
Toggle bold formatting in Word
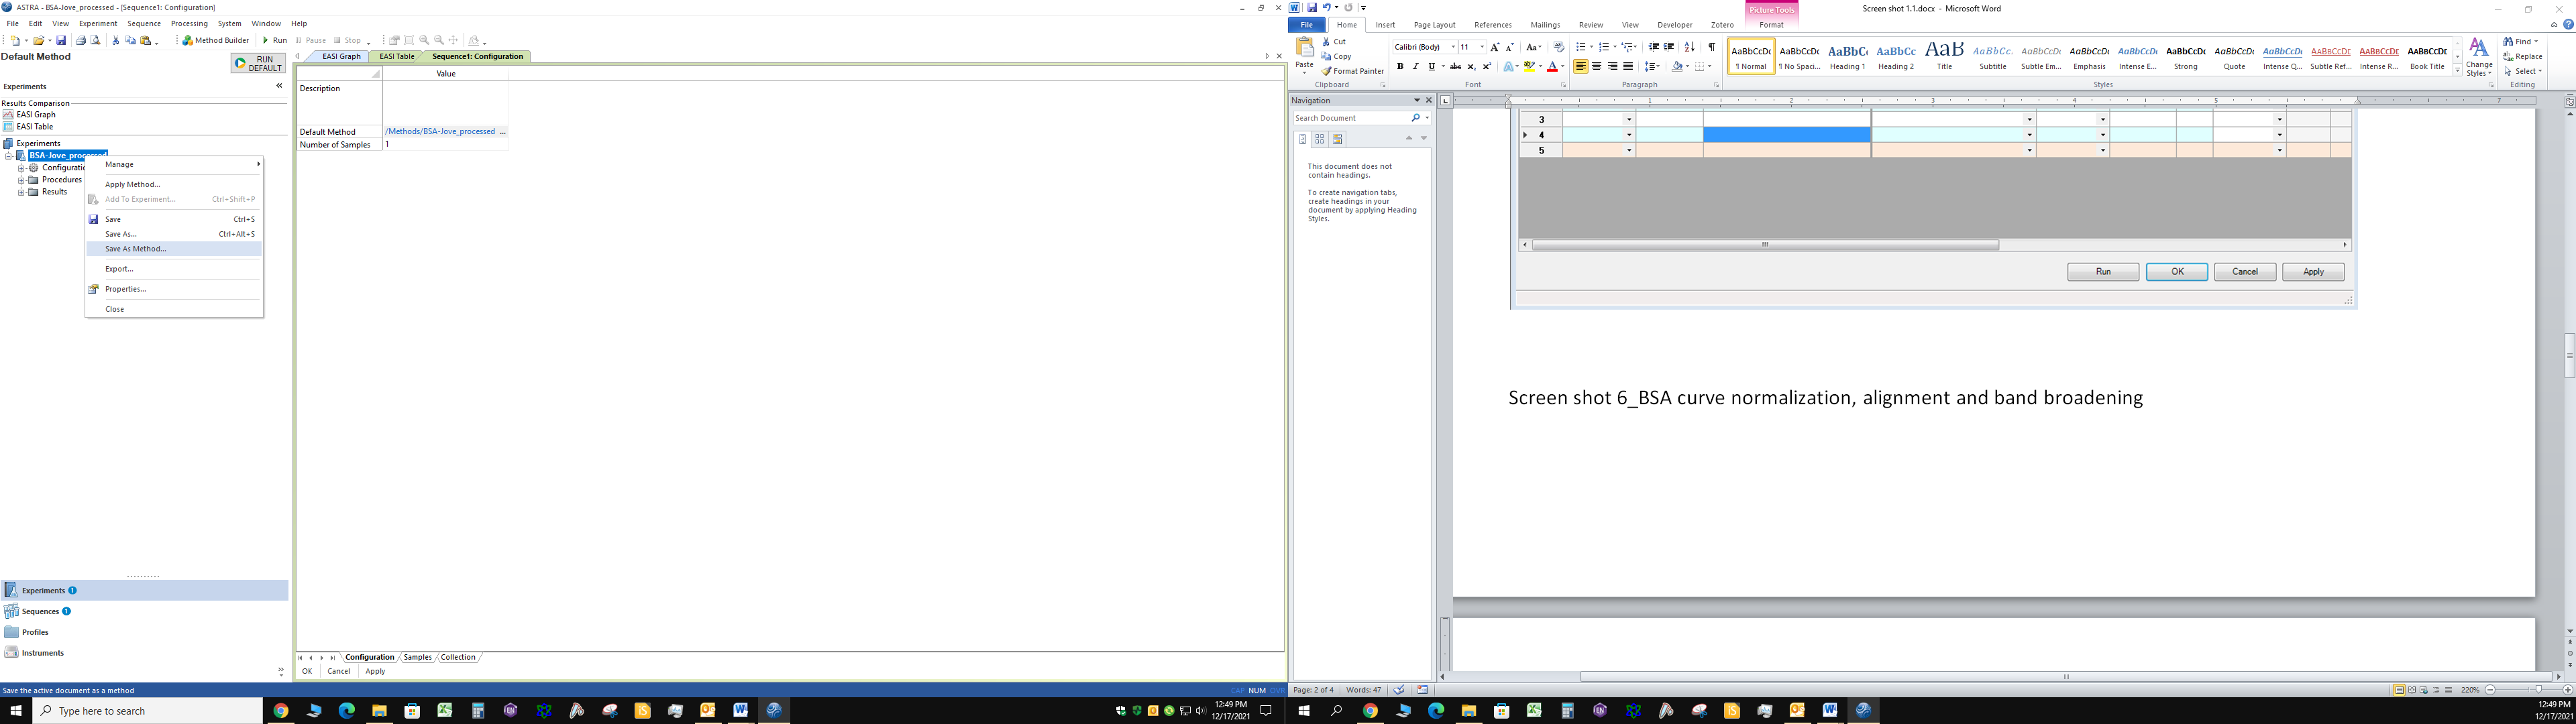1400,67
